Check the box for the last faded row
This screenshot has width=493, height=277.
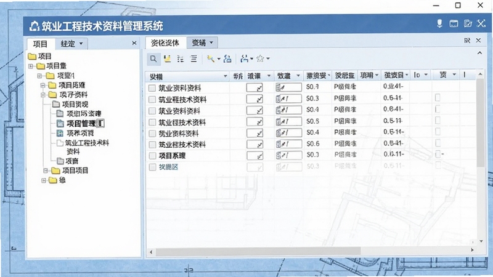[152, 167]
